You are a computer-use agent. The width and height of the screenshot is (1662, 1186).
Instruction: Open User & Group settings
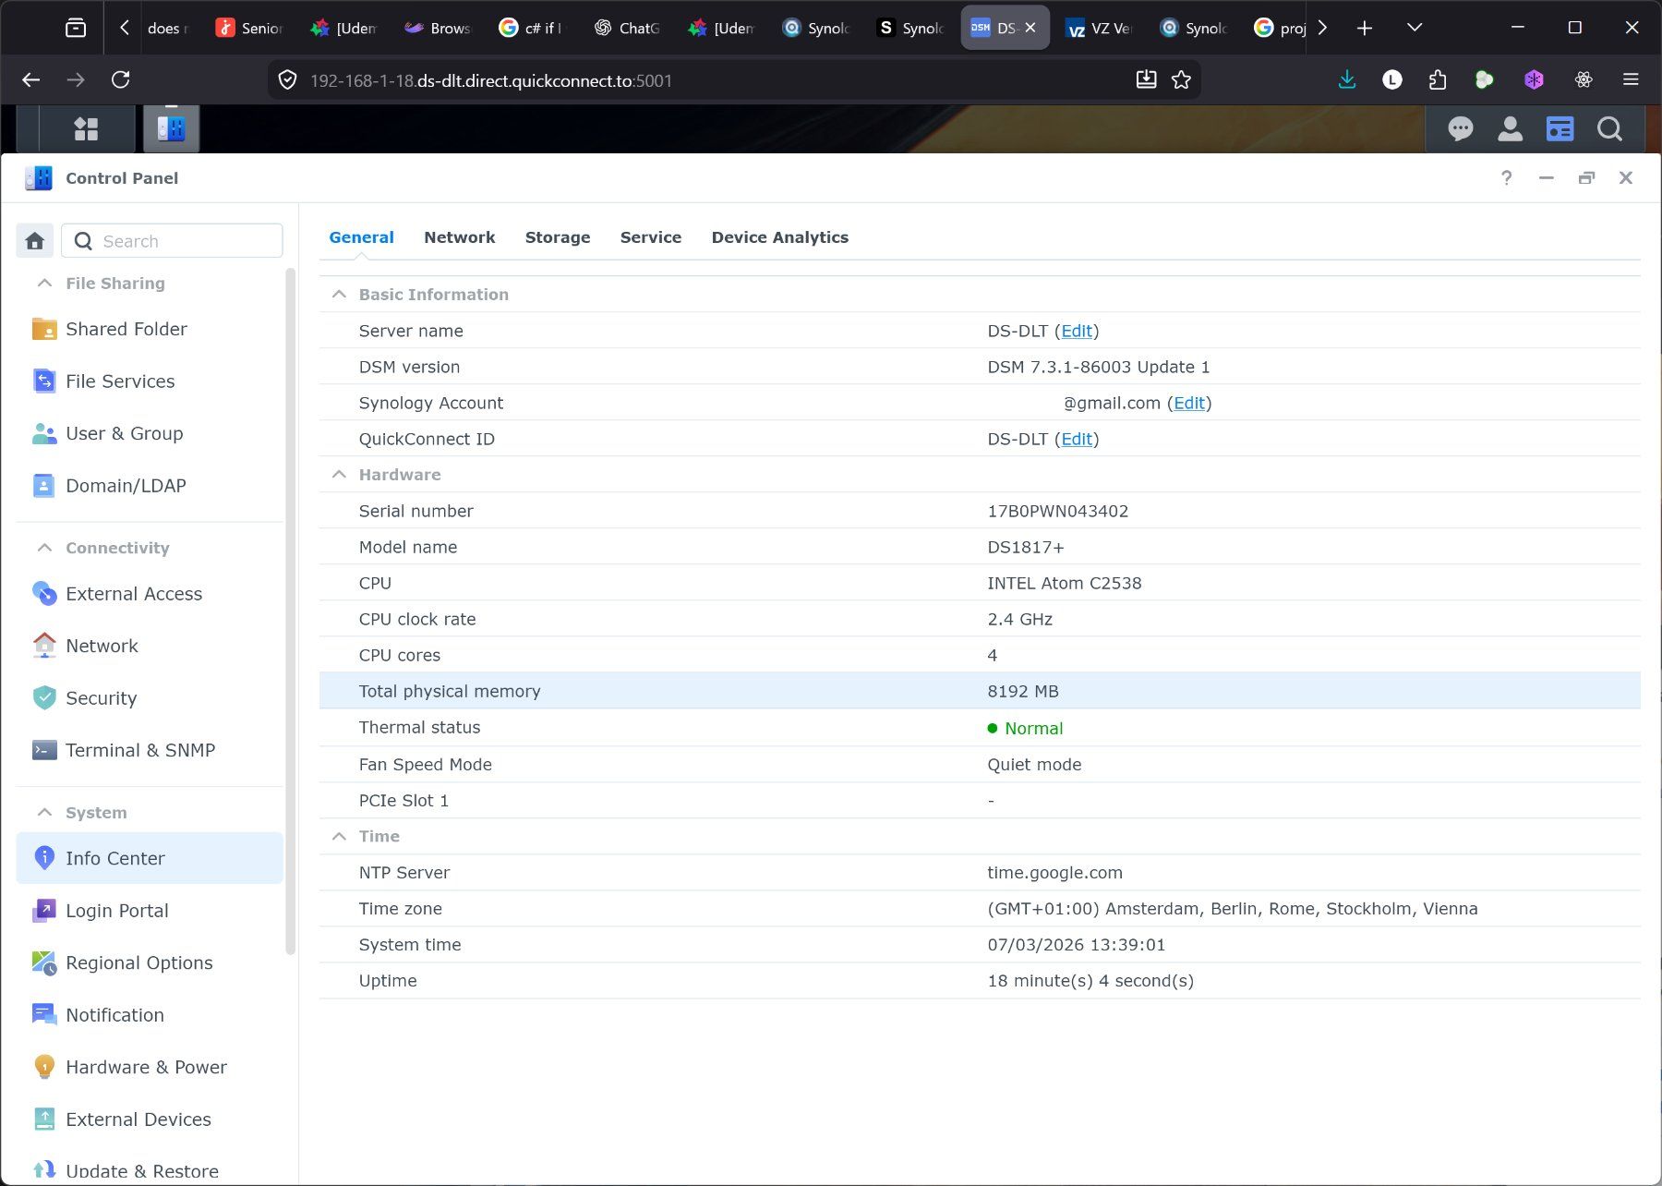point(150,433)
